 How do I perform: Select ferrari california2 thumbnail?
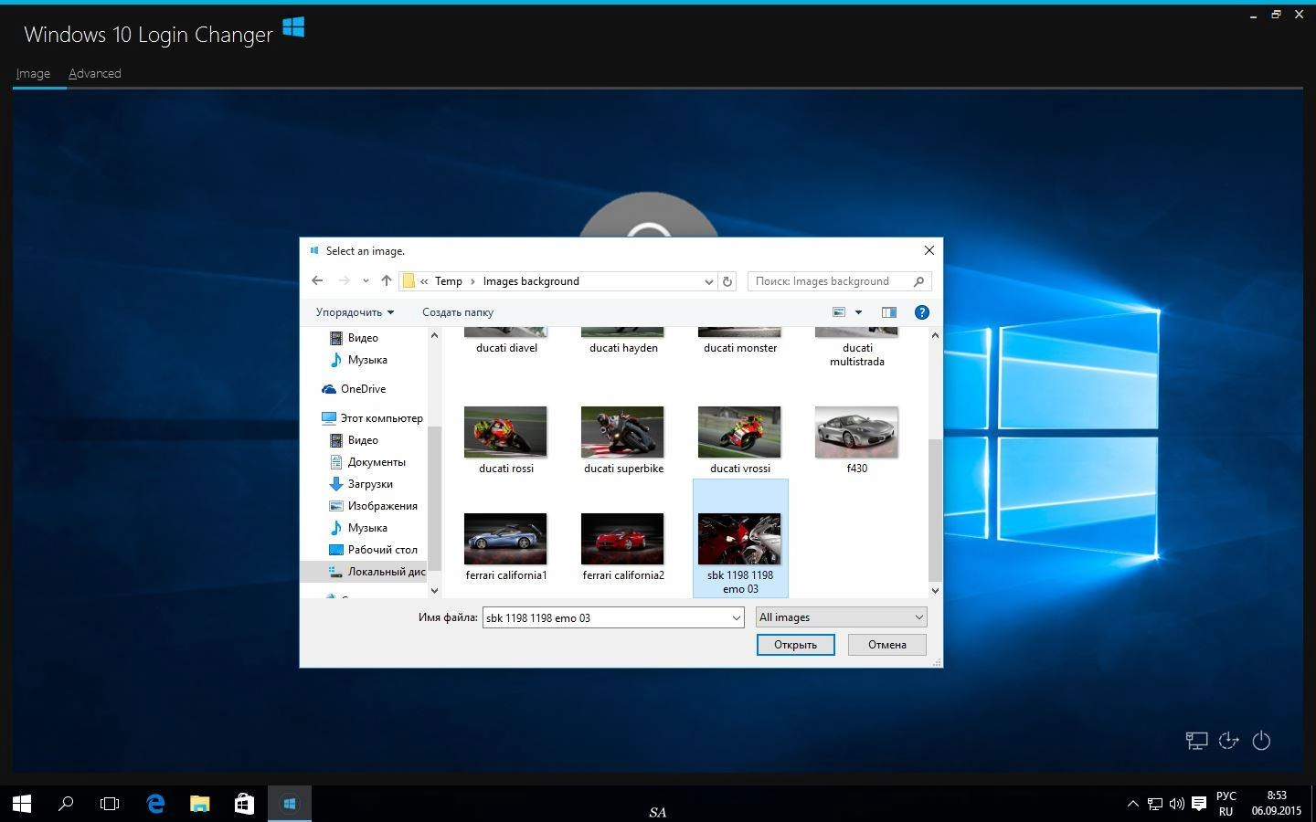coord(622,539)
